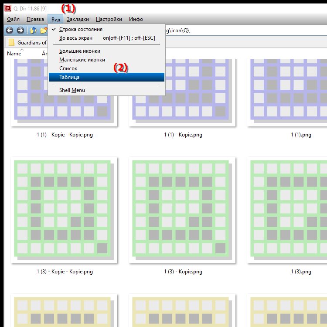
Task: Click file name label 1 (1) - Kopie.png
Action: click(183, 135)
